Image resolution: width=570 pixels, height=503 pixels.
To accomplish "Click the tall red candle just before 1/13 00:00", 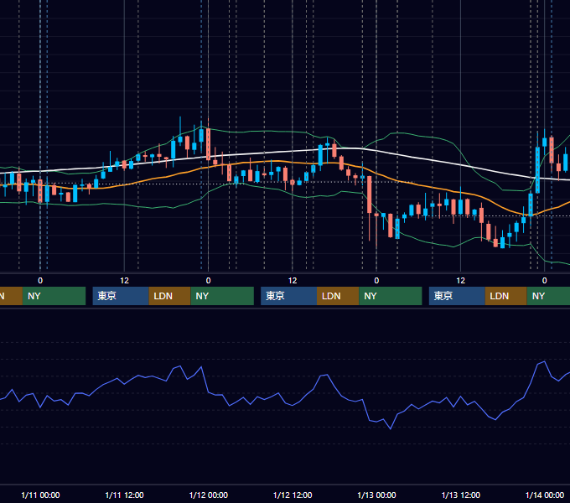I will [370, 194].
